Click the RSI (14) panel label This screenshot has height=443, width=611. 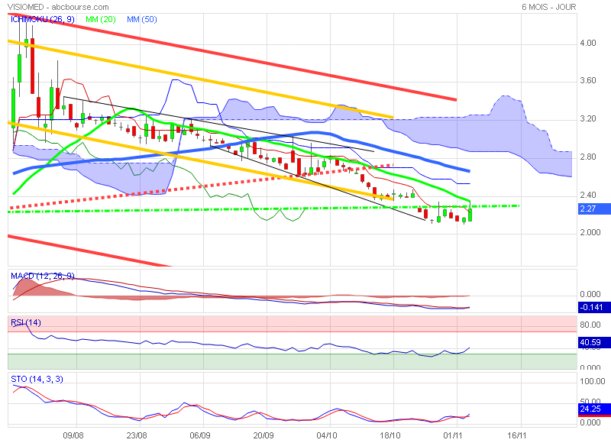pos(26,322)
